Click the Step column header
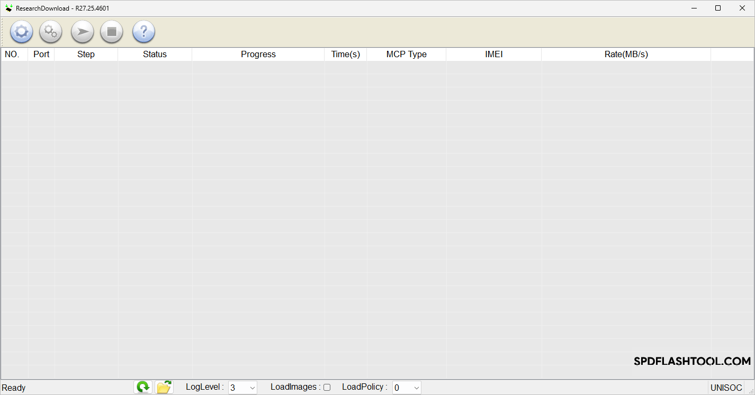The width and height of the screenshot is (755, 395). pyautogui.click(x=86, y=54)
